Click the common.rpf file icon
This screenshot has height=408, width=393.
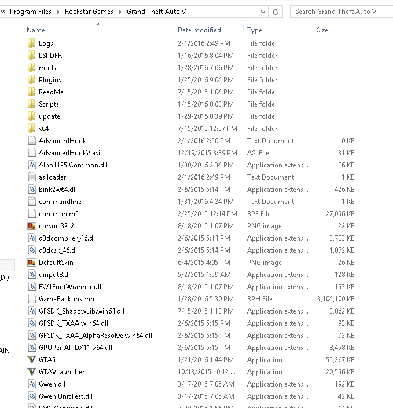[32, 214]
